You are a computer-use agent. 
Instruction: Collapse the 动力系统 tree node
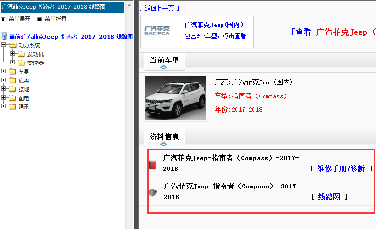3,44
